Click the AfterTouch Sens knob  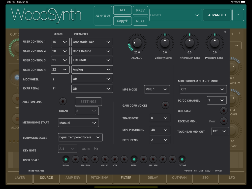[190, 43]
